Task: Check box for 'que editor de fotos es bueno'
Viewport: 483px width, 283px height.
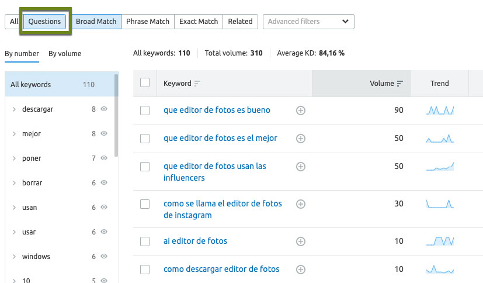Action: (145, 111)
